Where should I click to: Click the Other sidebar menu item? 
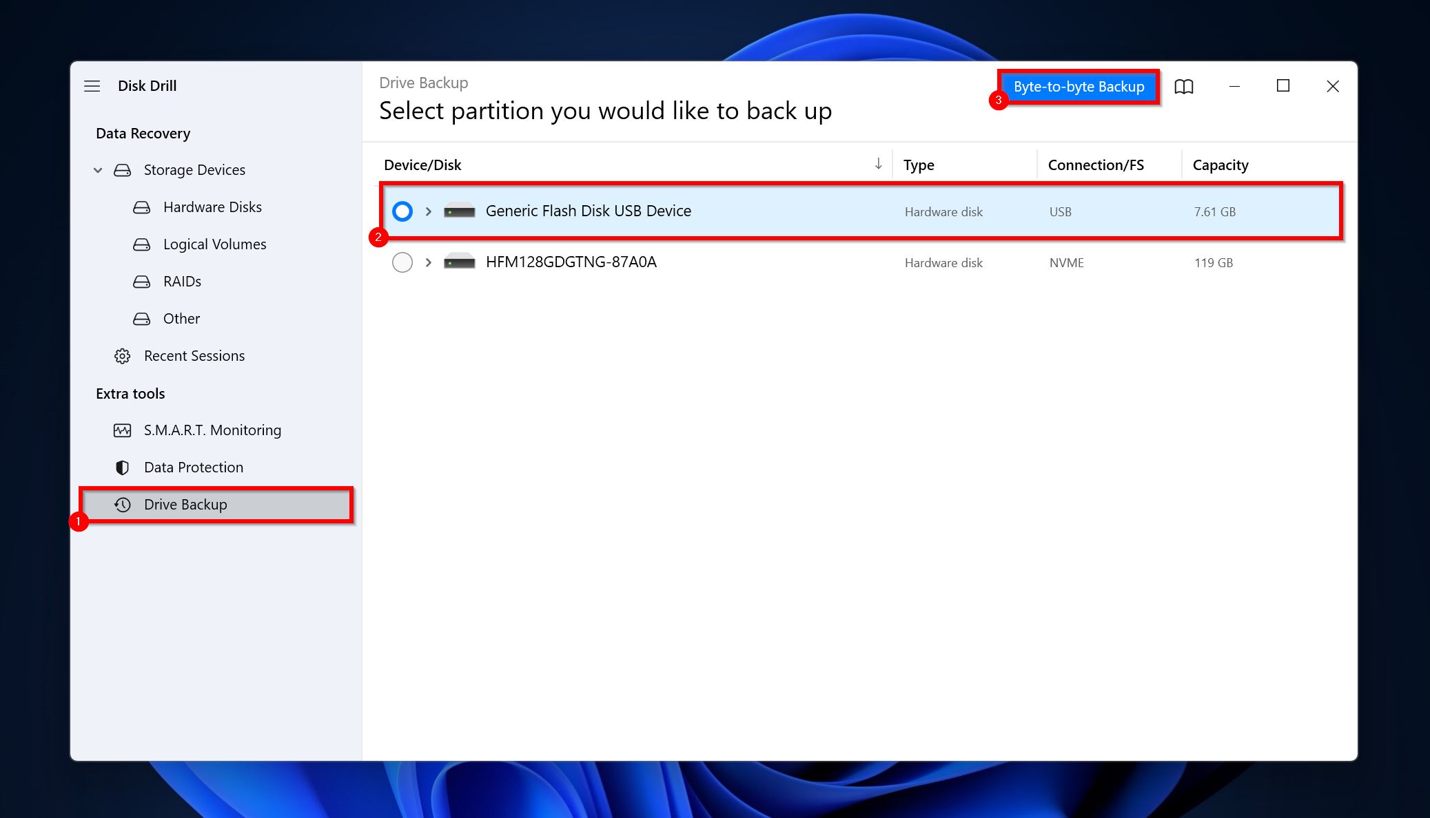181,318
